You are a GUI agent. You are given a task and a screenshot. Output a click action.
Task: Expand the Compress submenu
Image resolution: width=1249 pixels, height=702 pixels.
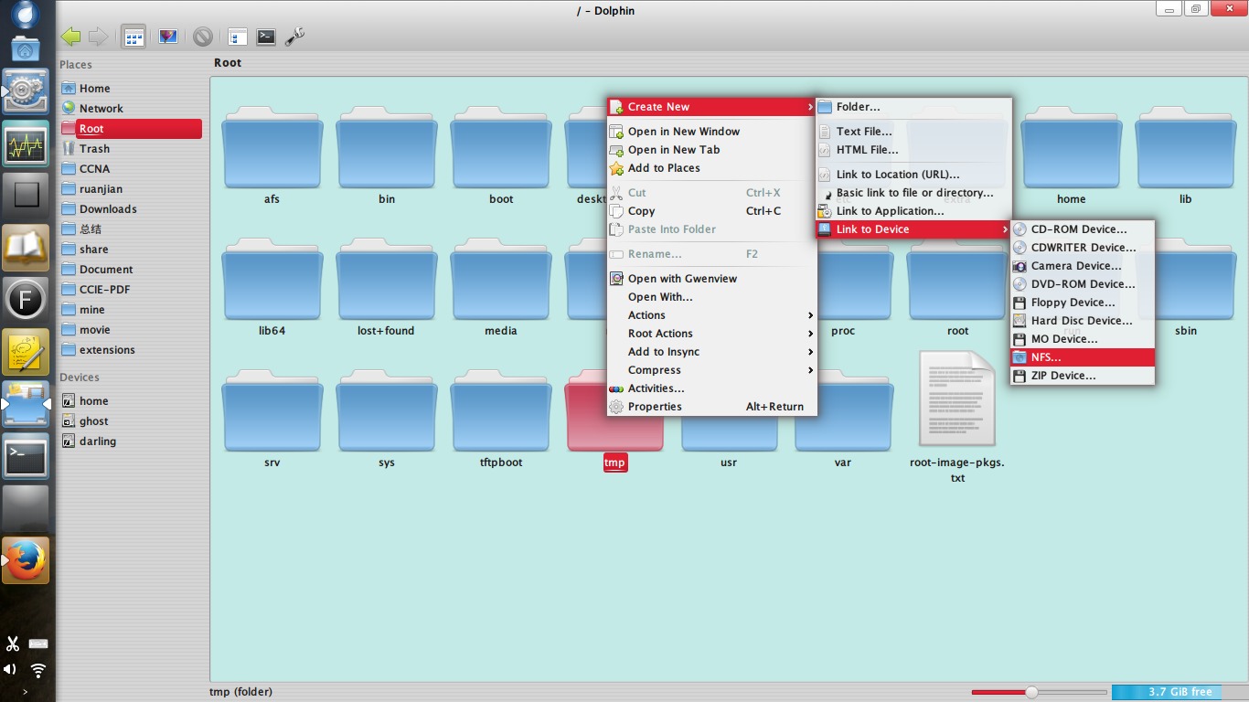711,370
